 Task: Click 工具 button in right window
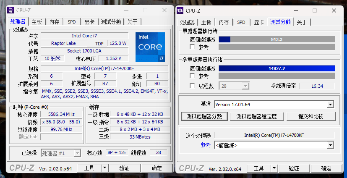[x=259, y=168]
